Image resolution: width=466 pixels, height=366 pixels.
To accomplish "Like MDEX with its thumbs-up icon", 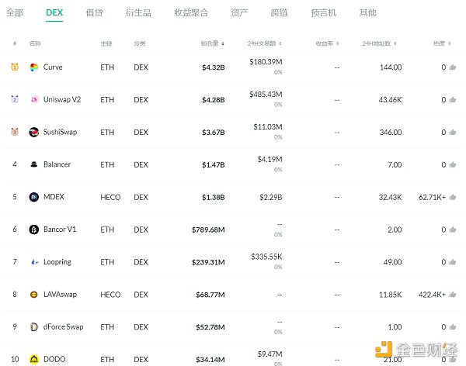I will point(453,197).
